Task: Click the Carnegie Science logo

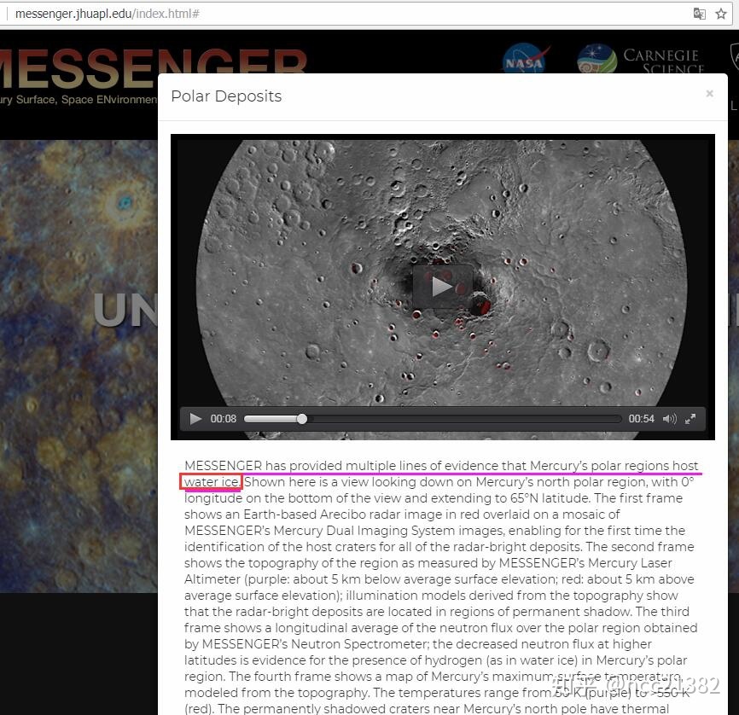Action: 641,60
